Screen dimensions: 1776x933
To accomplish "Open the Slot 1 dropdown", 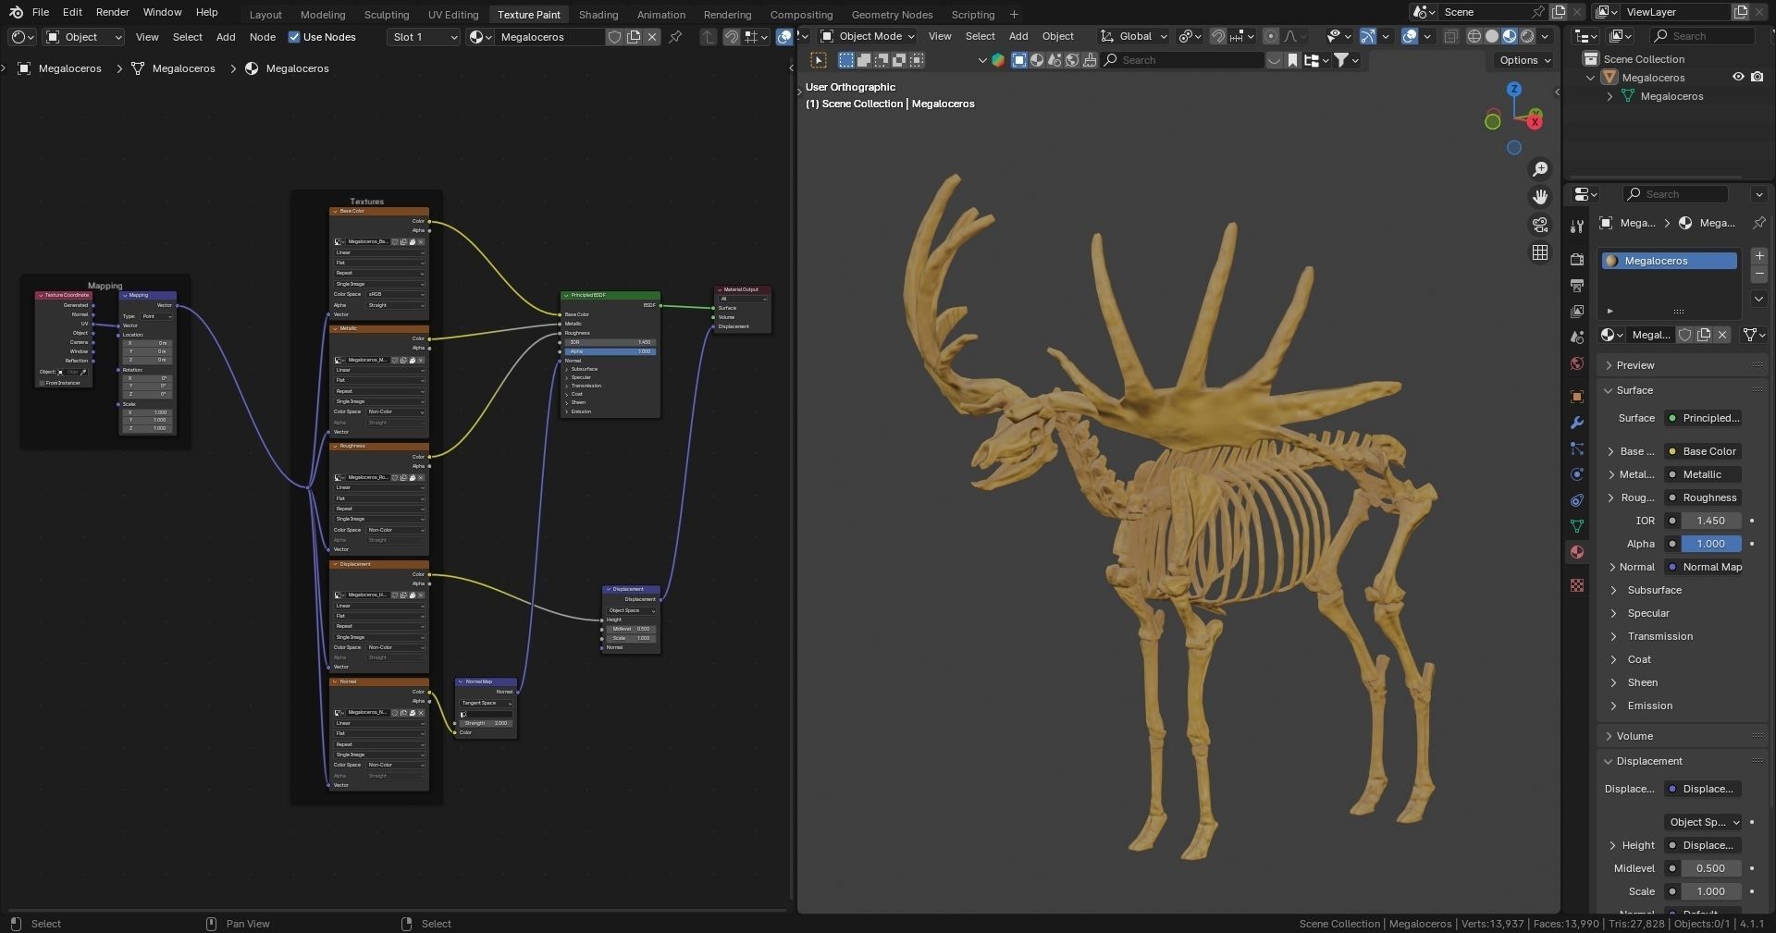I will [424, 37].
